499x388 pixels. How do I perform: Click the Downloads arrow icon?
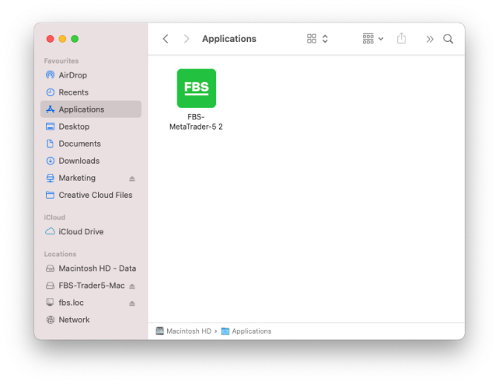[x=51, y=161]
